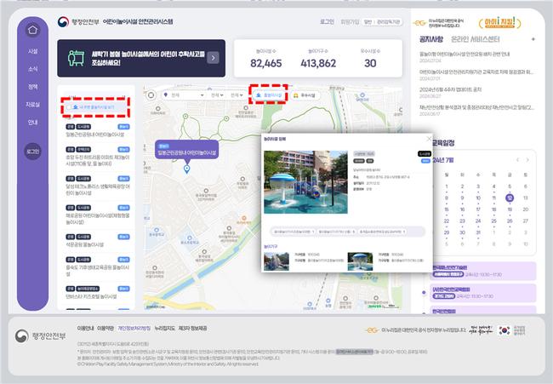The width and height of the screenshot is (553, 384).
Task: Open the 개인정보처리방침 footer link
Action: [134, 328]
